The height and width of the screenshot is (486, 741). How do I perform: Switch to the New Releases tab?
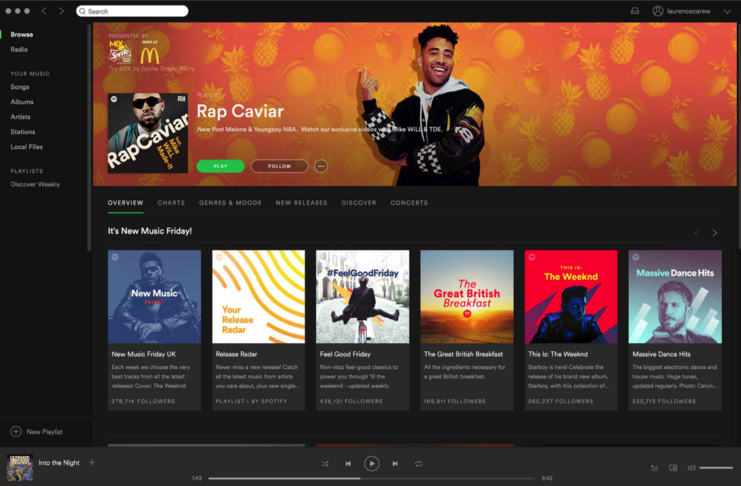pos(301,203)
